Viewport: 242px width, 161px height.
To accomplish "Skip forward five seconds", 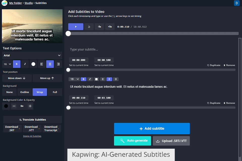I will [x=110, y=27].
